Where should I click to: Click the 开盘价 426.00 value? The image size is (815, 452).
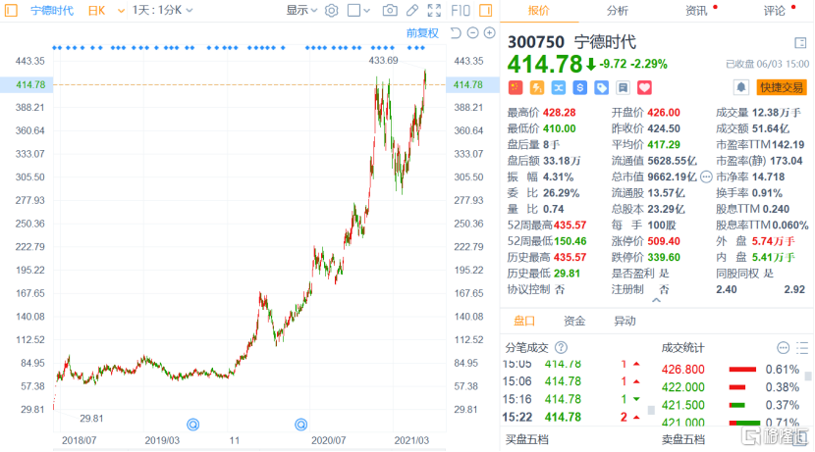coord(664,113)
